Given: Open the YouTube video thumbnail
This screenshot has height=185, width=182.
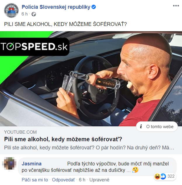Looking at the screenshot, I should click(91, 79).
